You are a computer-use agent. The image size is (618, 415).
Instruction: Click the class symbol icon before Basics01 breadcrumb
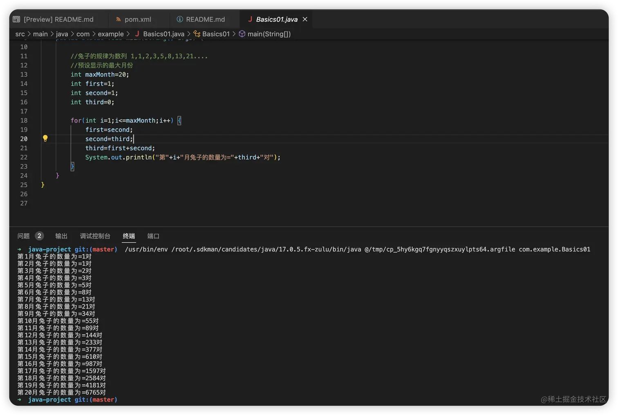coord(197,34)
